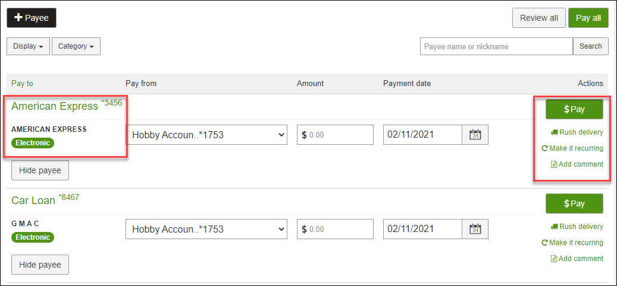This screenshot has width=617, height=286.
Task: Make the Car Loan payment recurring
Action: (572, 243)
